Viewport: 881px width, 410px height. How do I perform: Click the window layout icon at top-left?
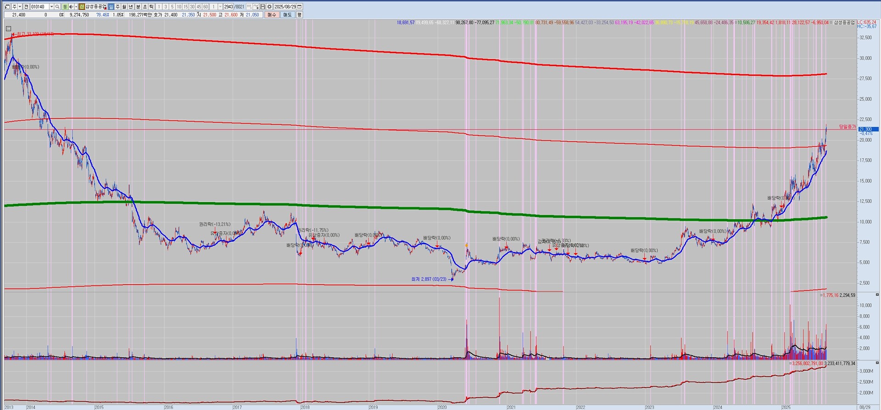7,7
